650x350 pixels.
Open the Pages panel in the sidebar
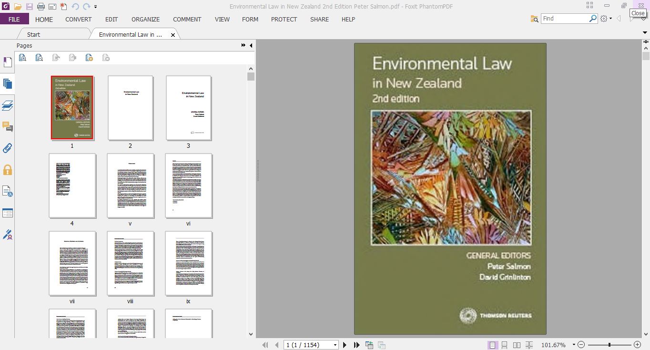[7, 84]
